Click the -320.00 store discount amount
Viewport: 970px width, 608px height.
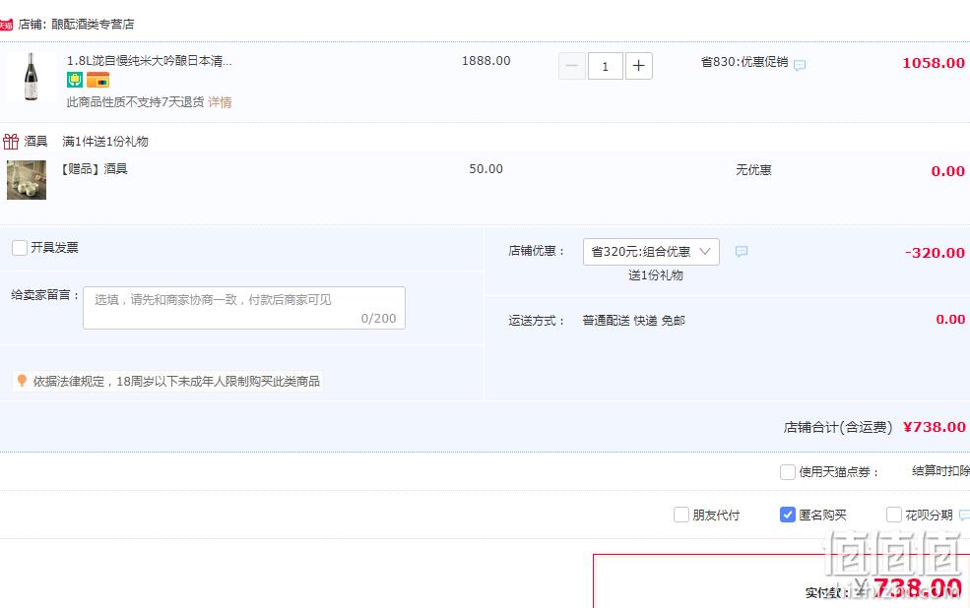tap(935, 253)
